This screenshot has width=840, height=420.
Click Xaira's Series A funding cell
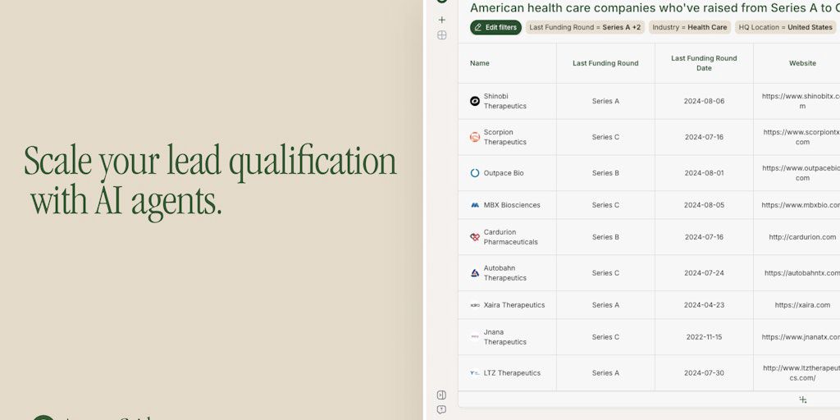[605, 305]
